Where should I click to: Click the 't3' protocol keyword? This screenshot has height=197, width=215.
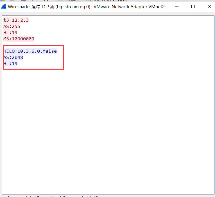6,20
